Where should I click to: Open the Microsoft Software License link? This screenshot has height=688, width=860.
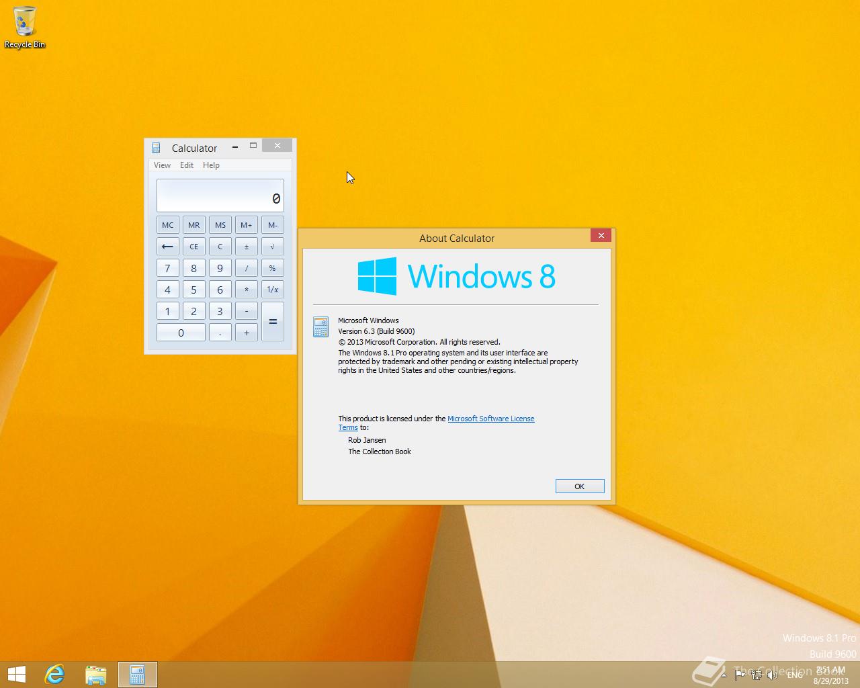491,419
